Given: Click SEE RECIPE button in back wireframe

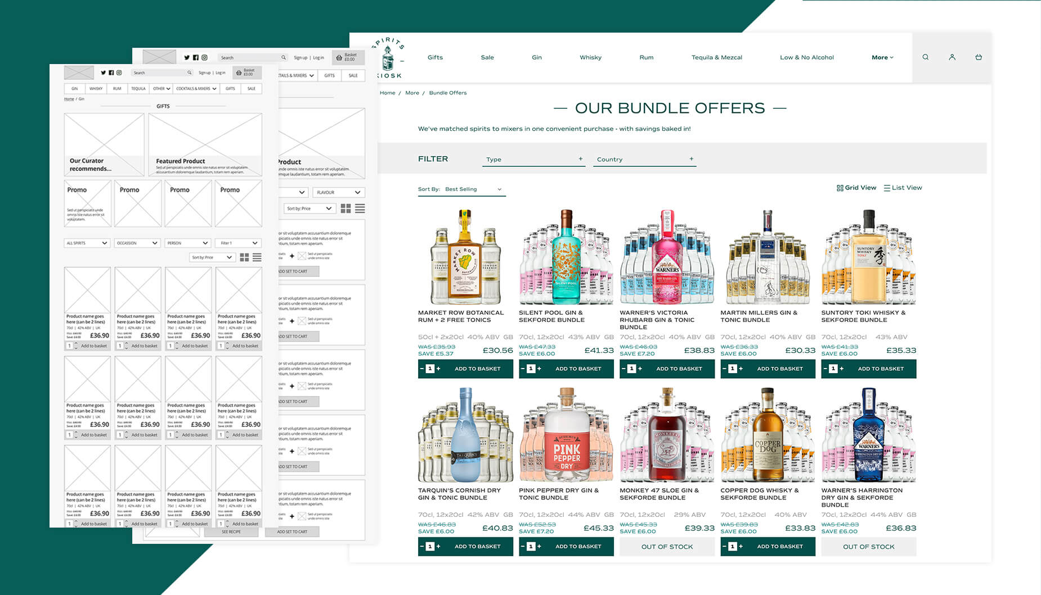Looking at the screenshot, I should pos(231,532).
